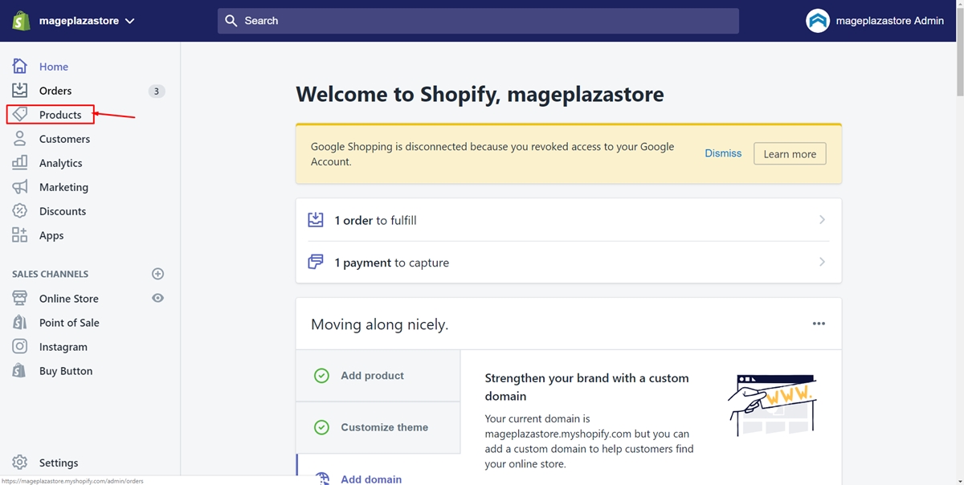This screenshot has width=964, height=485.
Task: Click the Orders inbox icon
Action: pos(20,90)
